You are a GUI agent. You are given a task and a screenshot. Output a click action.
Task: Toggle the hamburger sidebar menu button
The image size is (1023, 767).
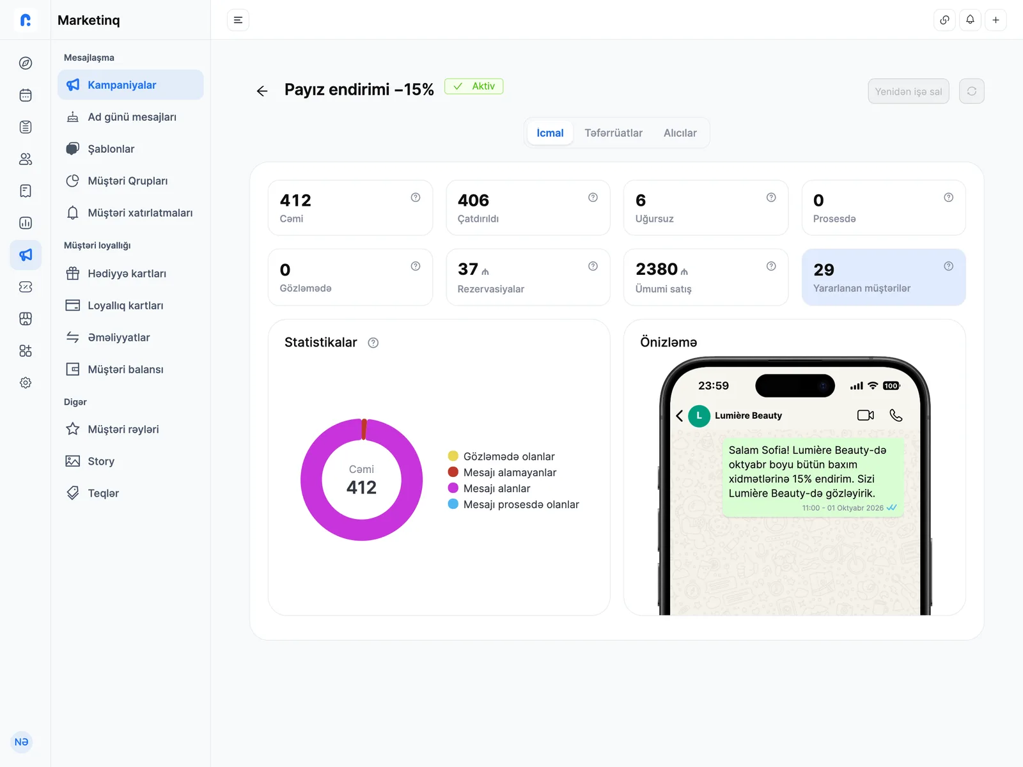[238, 20]
